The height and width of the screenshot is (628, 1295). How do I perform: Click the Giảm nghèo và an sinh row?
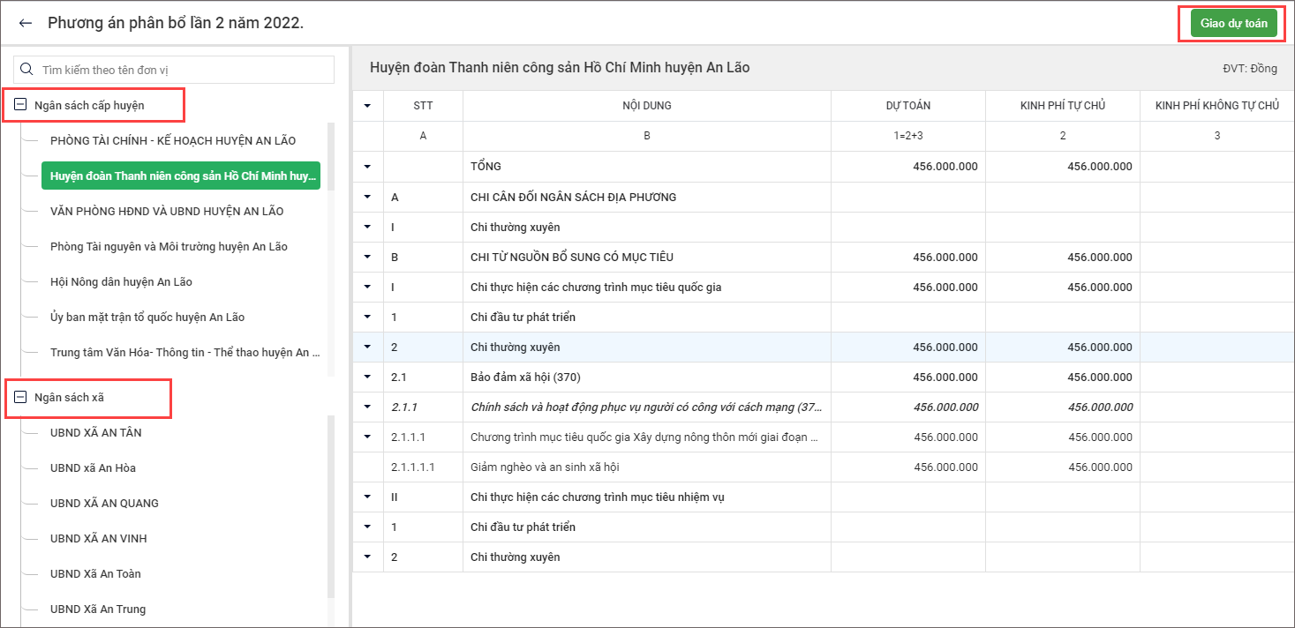point(551,467)
